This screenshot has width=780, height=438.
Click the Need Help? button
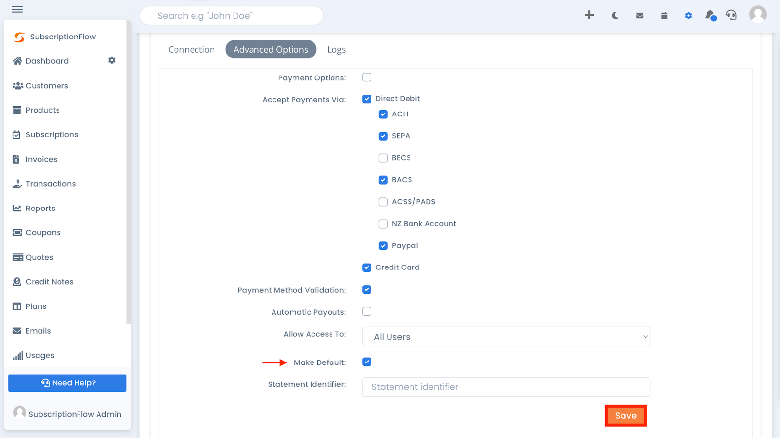tap(67, 383)
